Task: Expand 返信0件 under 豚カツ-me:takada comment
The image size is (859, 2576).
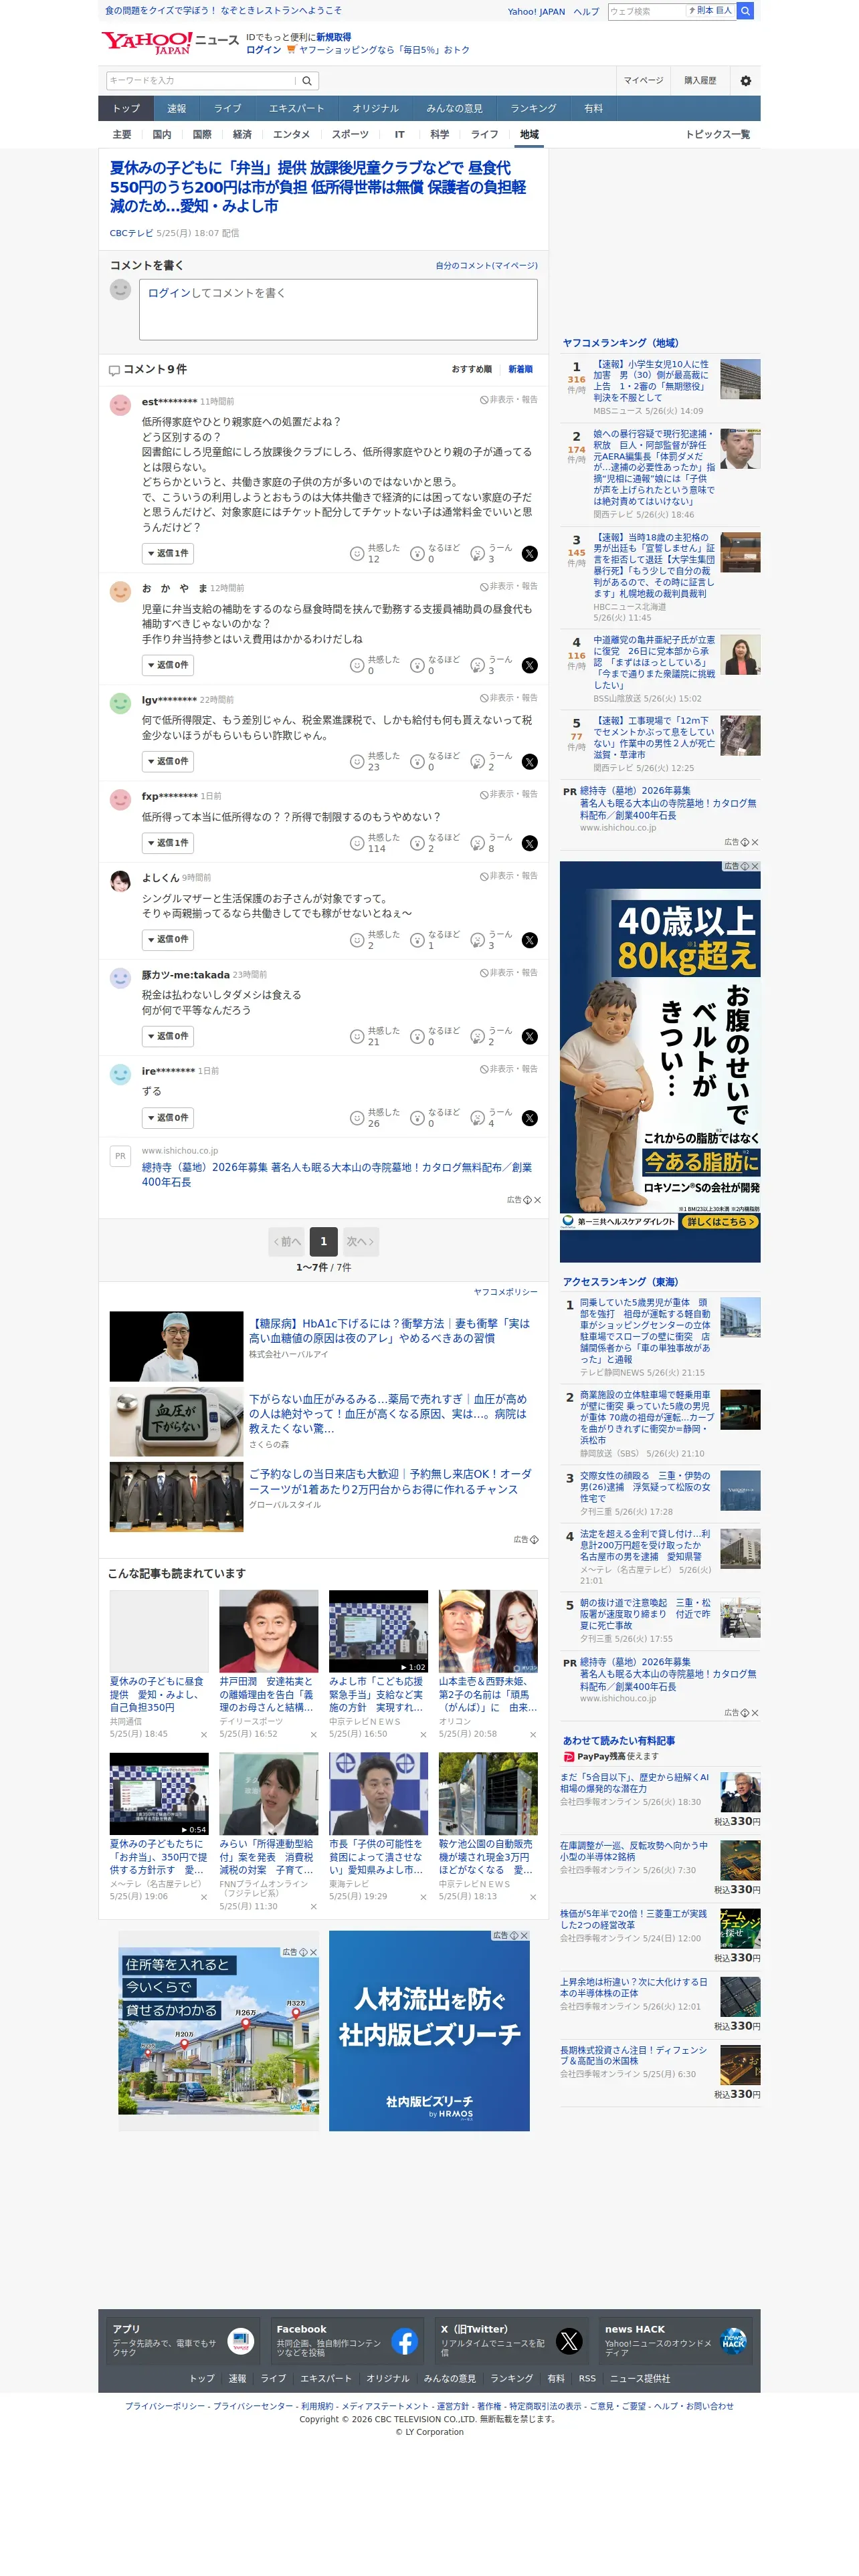Action: pyautogui.click(x=167, y=1037)
